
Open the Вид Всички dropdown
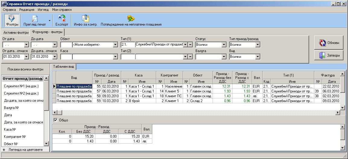pos(258,57)
